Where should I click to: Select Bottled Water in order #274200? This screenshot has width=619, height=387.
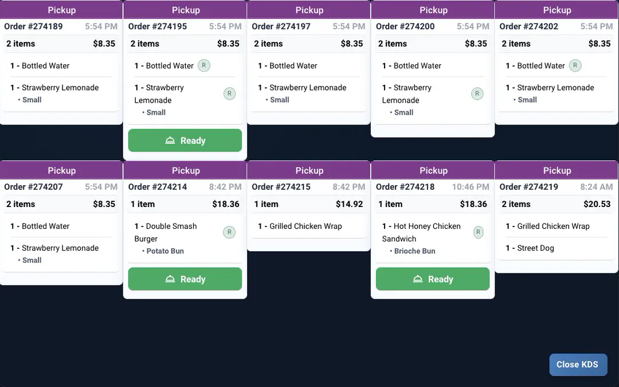(417, 66)
